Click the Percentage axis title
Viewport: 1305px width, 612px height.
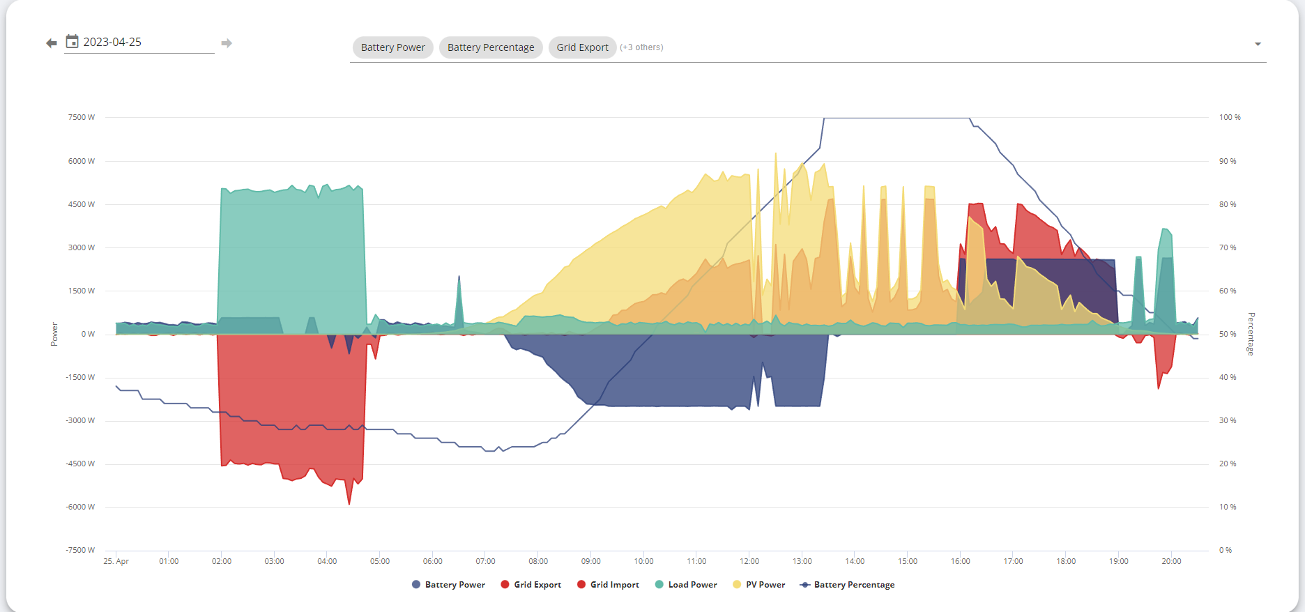(x=1251, y=334)
